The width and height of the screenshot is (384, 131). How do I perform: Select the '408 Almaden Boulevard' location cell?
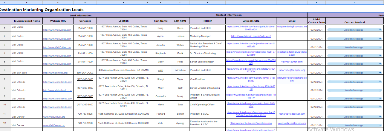coord(123,70)
